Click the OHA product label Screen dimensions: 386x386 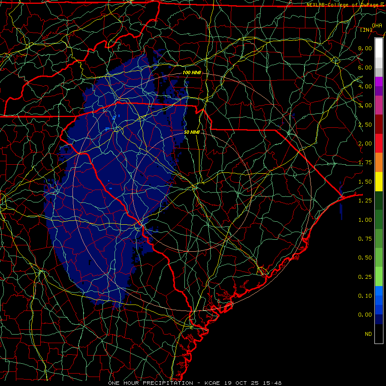pos(377,25)
